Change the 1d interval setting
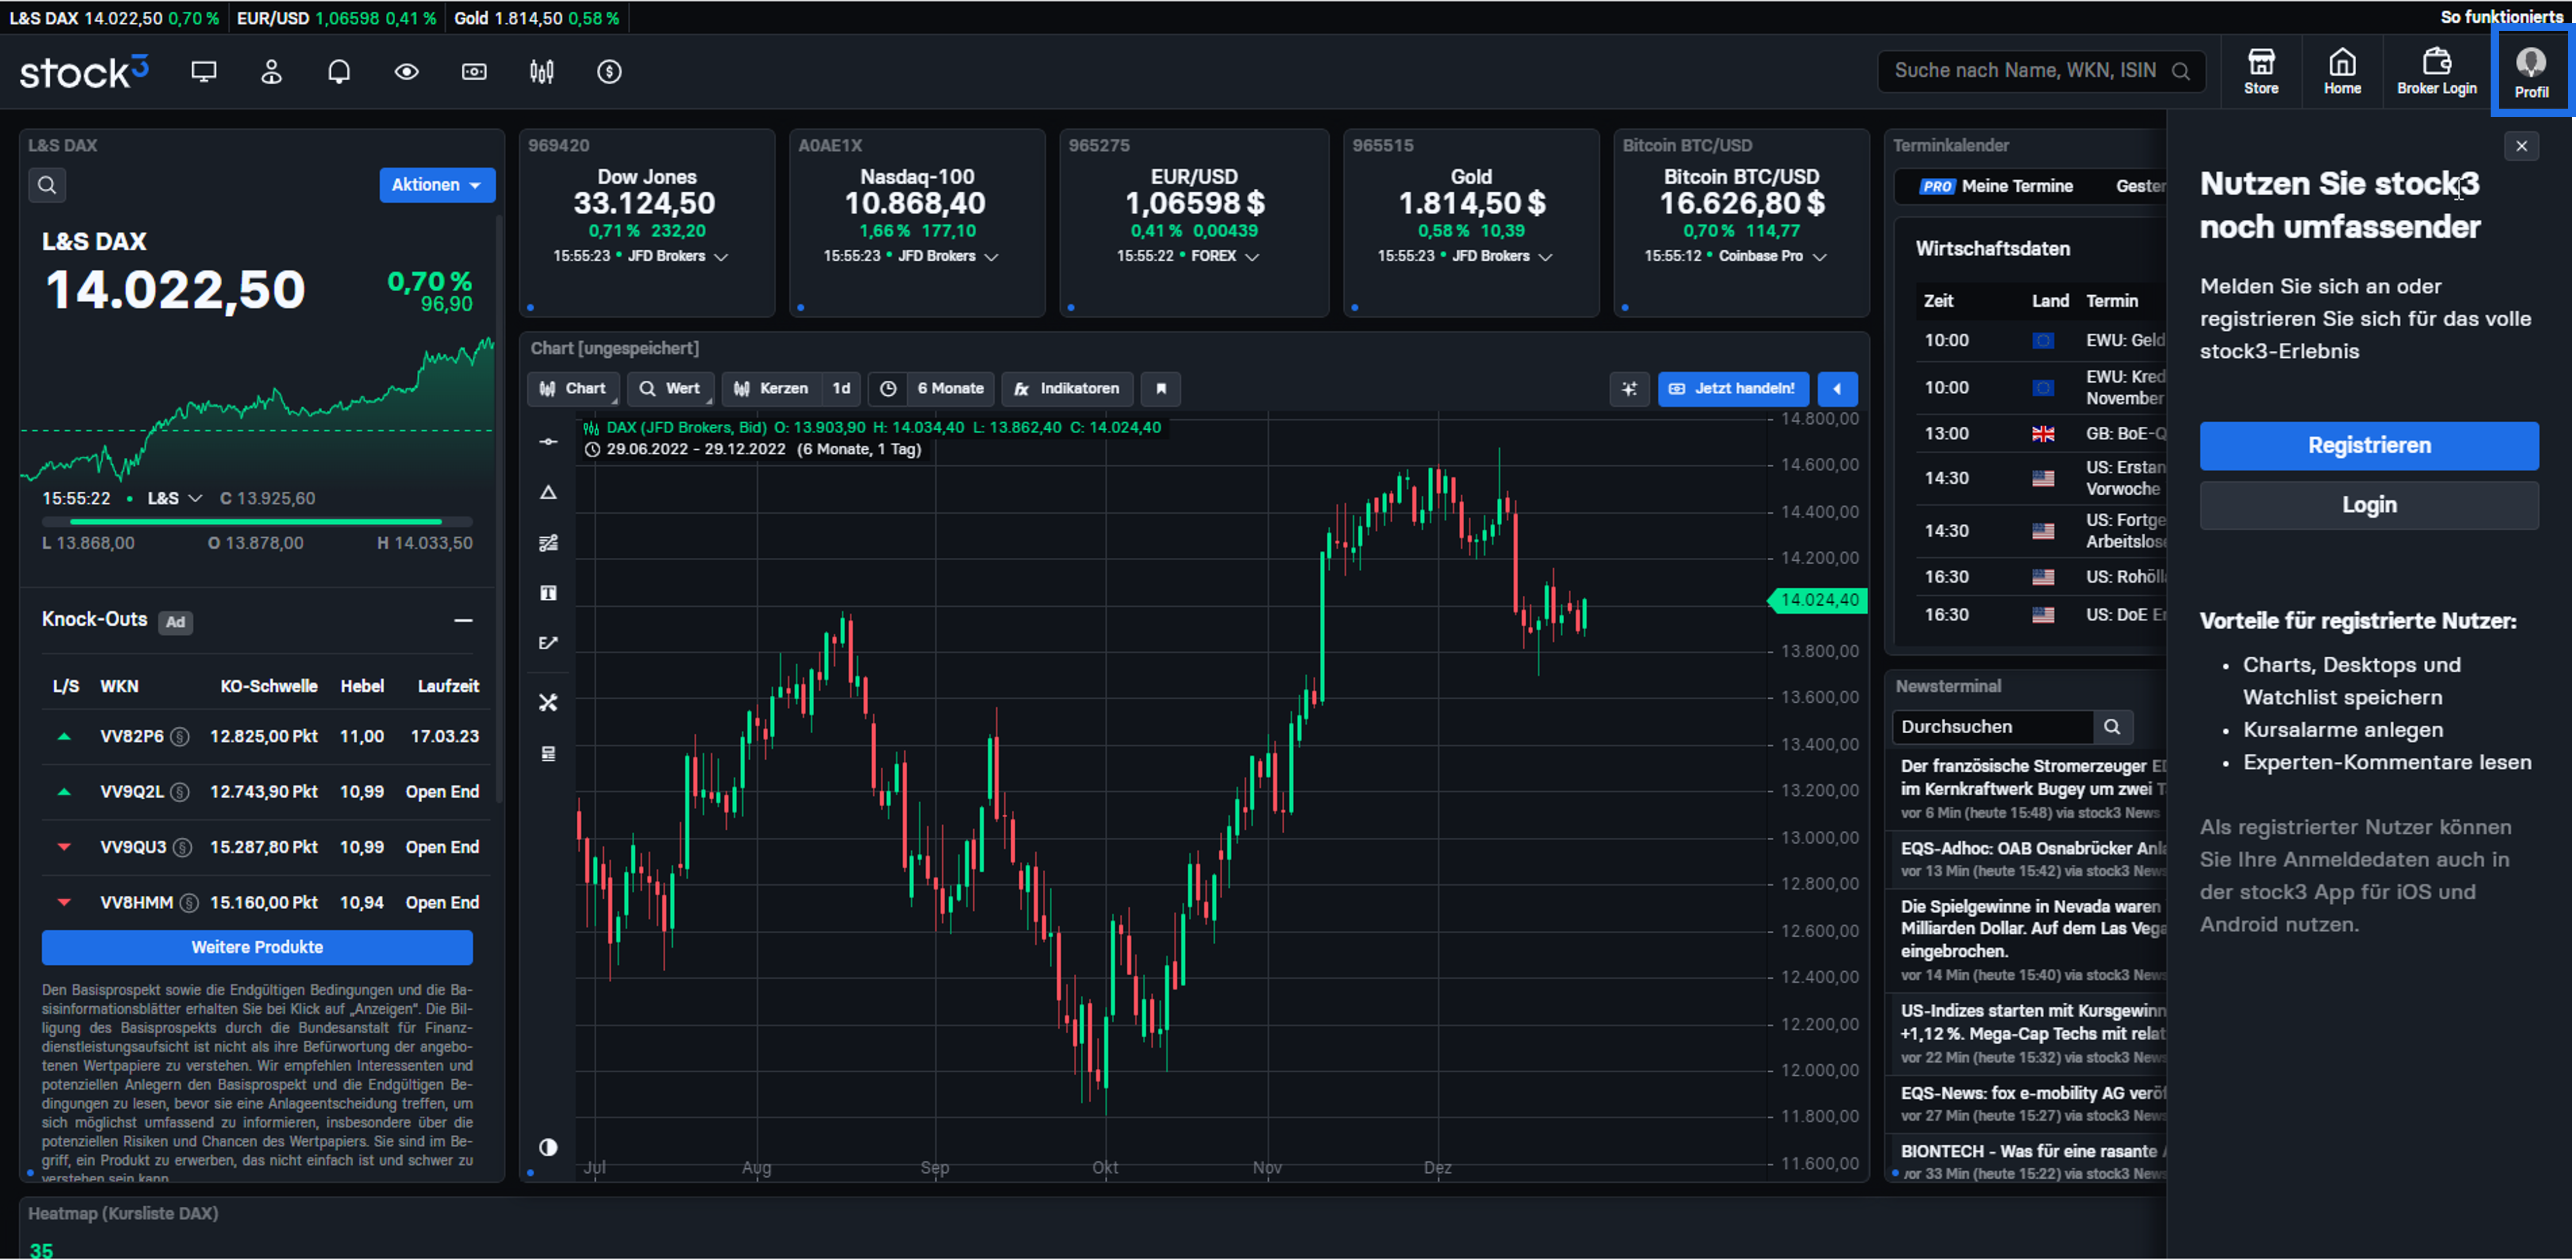This screenshot has height=1260, width=2576. coord(841,389)
